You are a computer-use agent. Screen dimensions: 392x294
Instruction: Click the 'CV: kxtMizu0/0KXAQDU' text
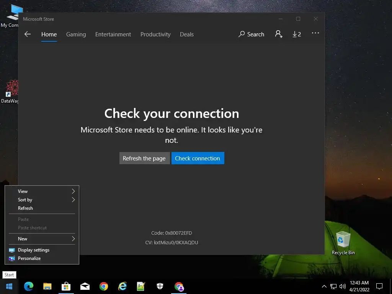click(x=171, y=242)
